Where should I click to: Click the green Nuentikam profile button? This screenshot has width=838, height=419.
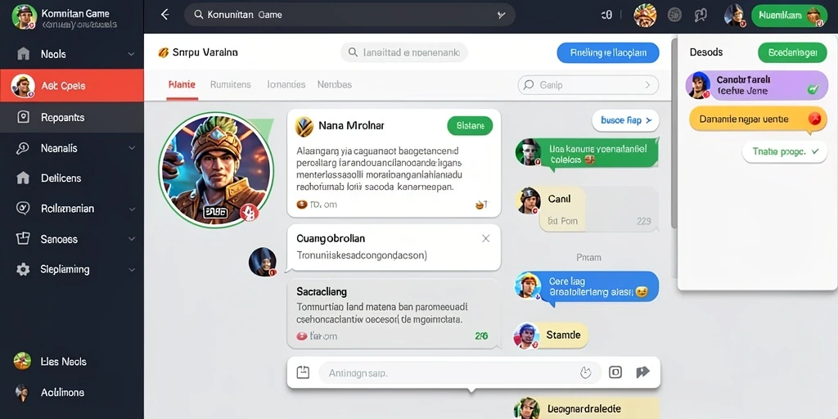(789, 16)
